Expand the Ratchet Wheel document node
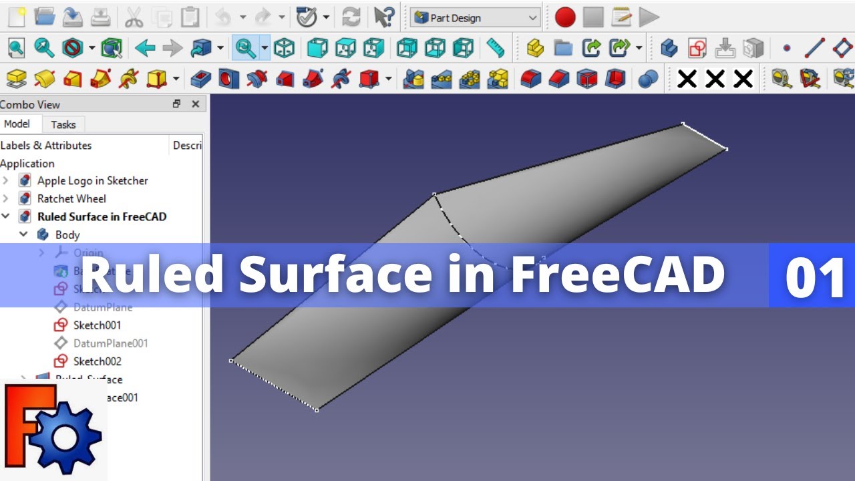The height and width of the screenshot is (481, 855). pos(5,198)
